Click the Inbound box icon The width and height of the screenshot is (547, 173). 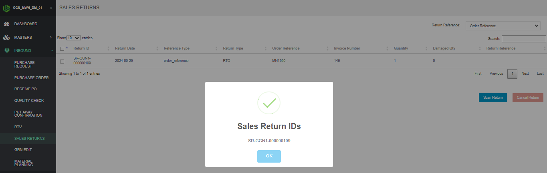6,51
